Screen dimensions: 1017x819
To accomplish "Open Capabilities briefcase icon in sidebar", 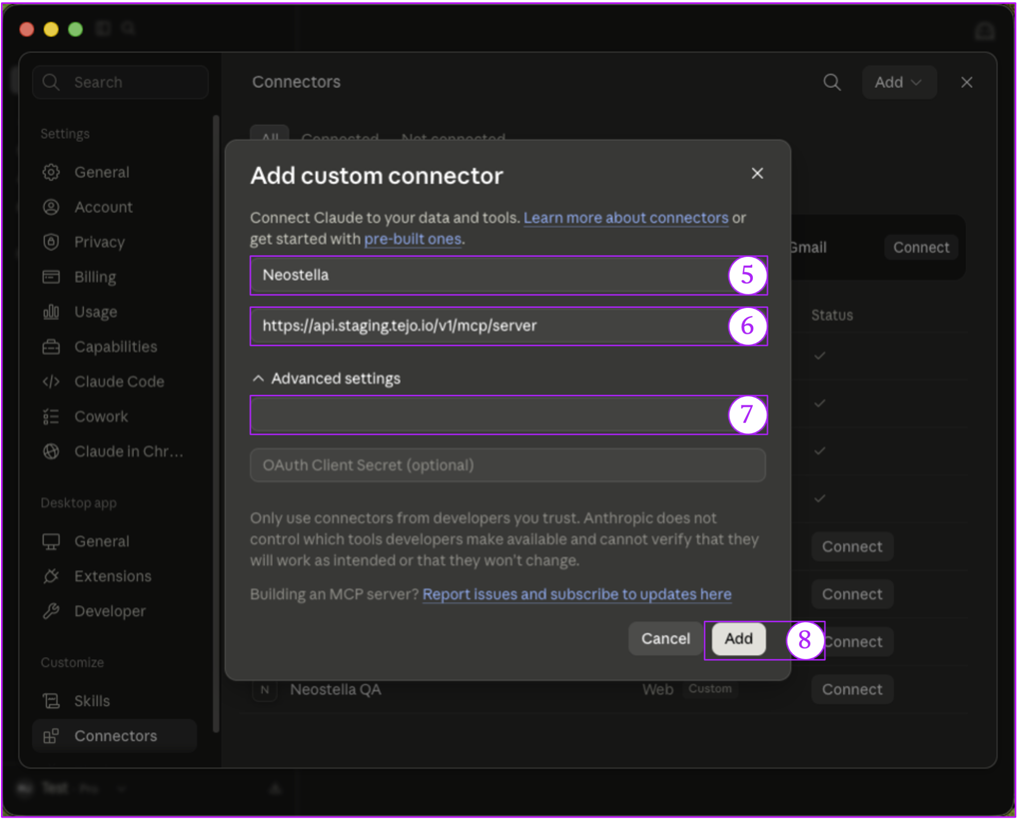I will tap(51, 347).
